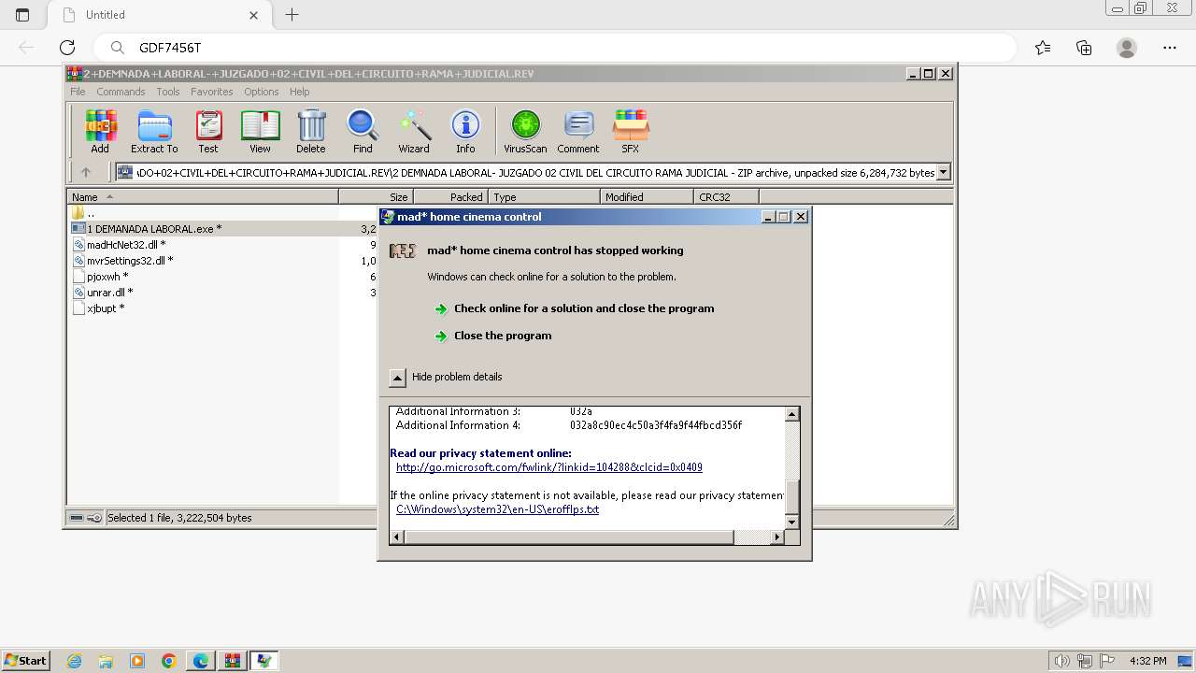Select madHcNet32.dll in the list
Viewport: 1196px width, 673px height.
pos(126,245)
